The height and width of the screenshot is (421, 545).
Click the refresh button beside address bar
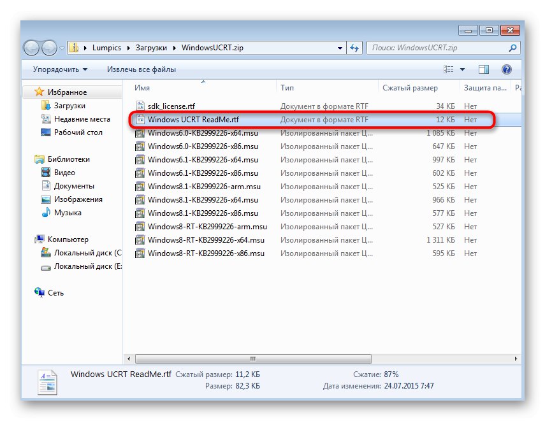(x=354, y=48)
